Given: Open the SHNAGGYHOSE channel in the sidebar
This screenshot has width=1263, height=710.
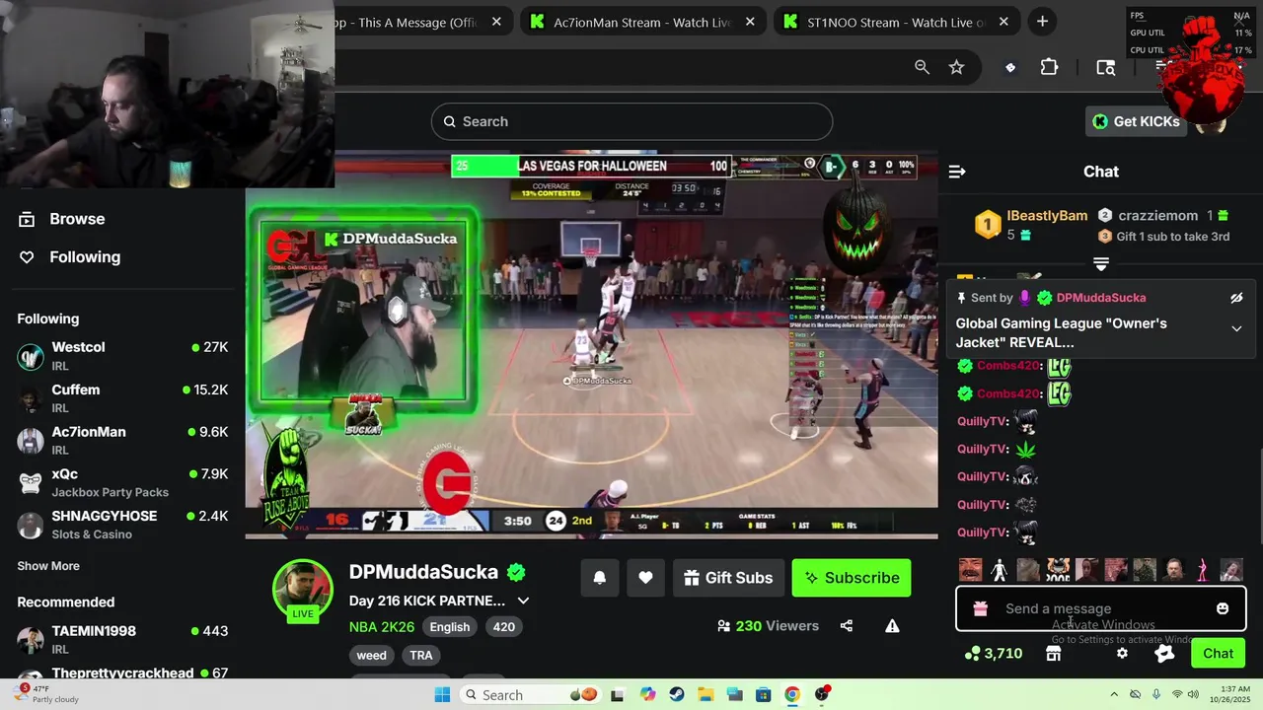Looking at the screenshot, I should click(x=122, y=526).
